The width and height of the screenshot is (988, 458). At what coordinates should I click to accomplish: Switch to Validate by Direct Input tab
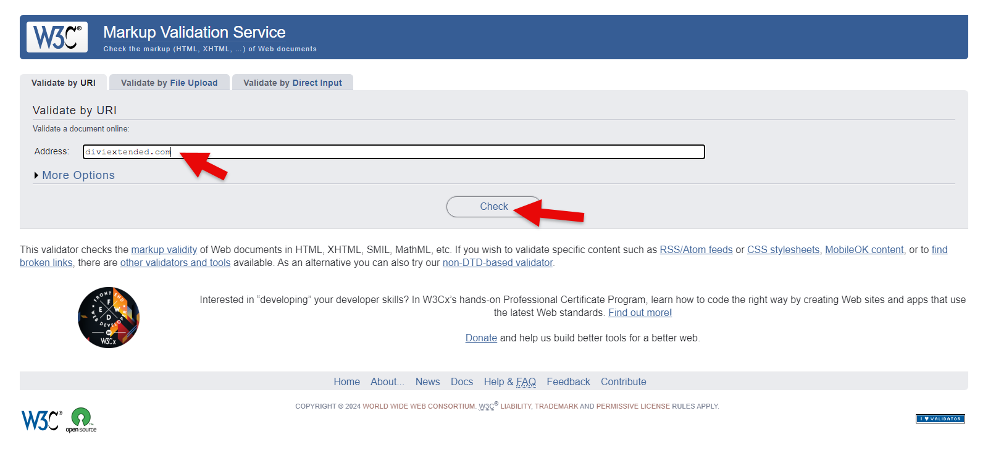tap(293, 83)
